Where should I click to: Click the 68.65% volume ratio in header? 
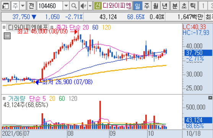tap(136, 17)
